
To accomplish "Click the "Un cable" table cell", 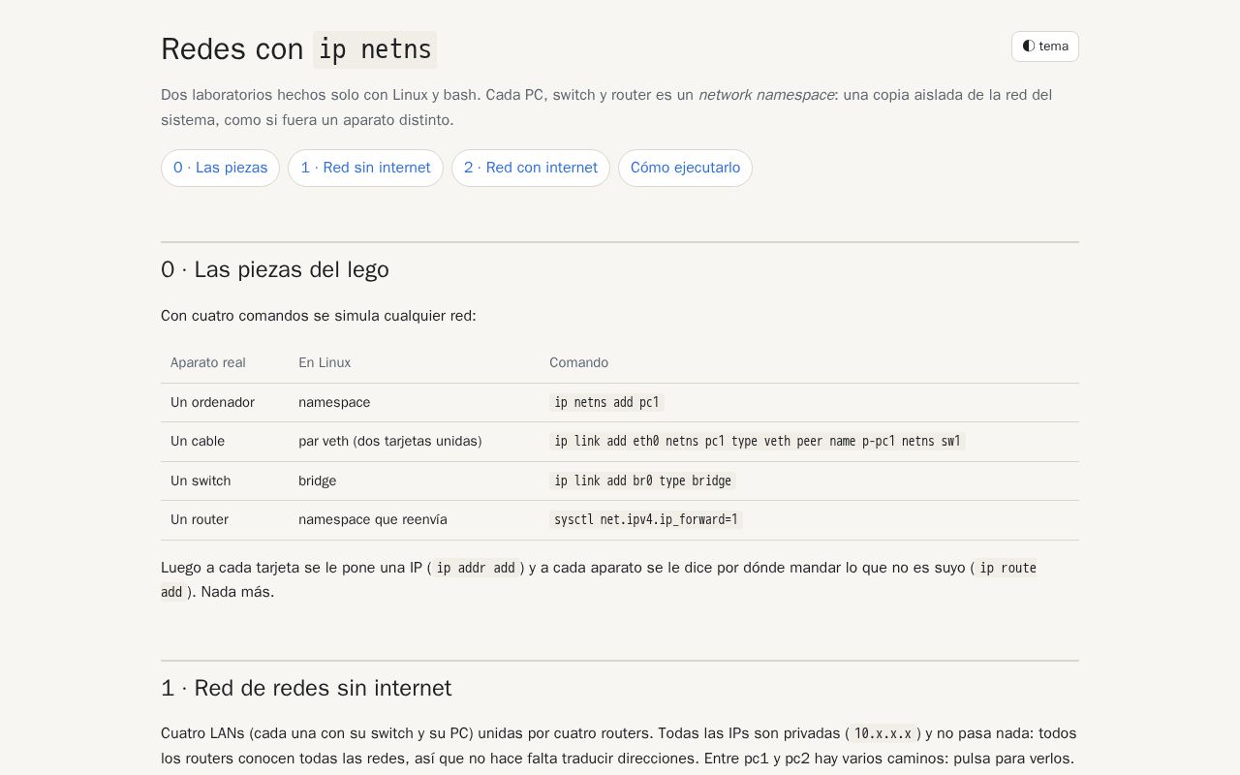I will point(198,441).
